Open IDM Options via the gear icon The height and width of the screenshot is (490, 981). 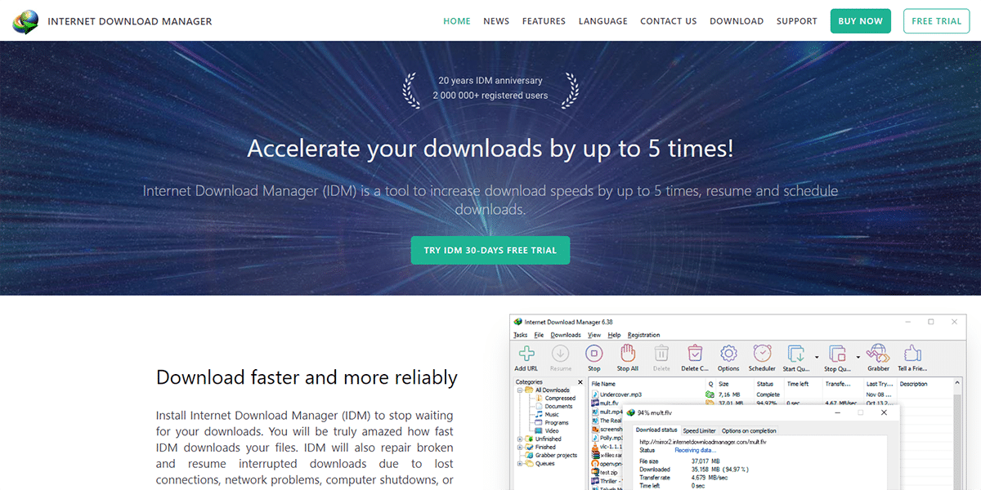click(x=728, y=353)
